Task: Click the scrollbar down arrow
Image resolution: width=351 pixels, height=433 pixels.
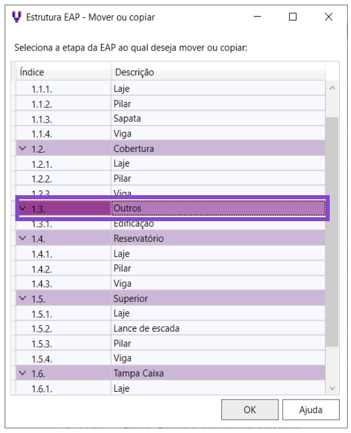Action: [x=332, y=388]
